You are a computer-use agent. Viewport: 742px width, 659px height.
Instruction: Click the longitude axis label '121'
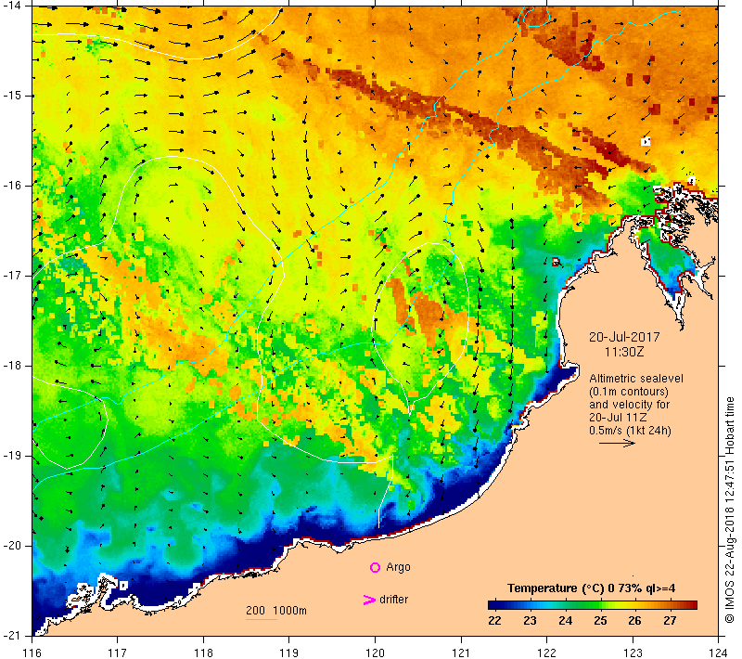(461, 653)
